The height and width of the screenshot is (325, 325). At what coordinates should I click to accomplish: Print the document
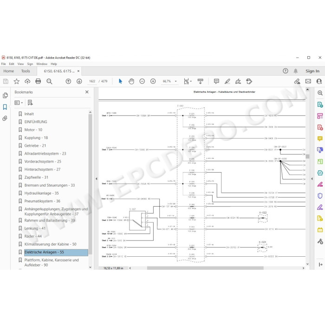[x=38, y=81]
